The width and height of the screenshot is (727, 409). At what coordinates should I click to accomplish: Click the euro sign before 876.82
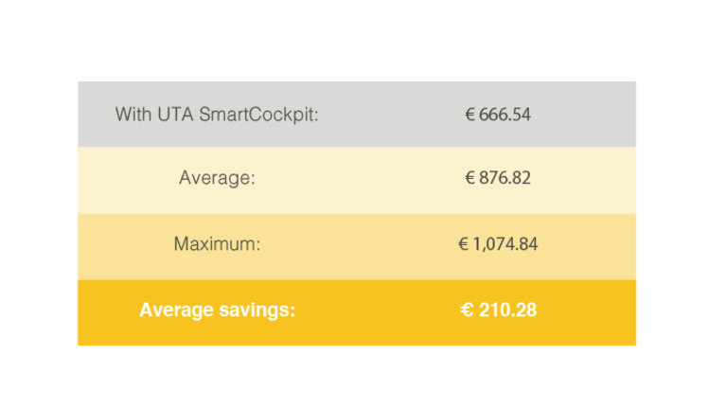[x=470, y=178]
